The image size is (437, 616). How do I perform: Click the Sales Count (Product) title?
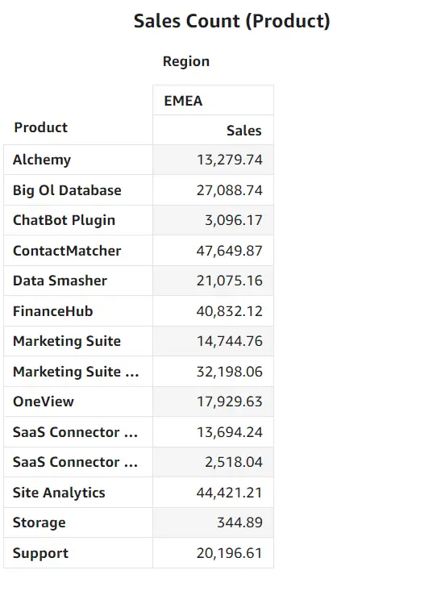pos(232,21)
